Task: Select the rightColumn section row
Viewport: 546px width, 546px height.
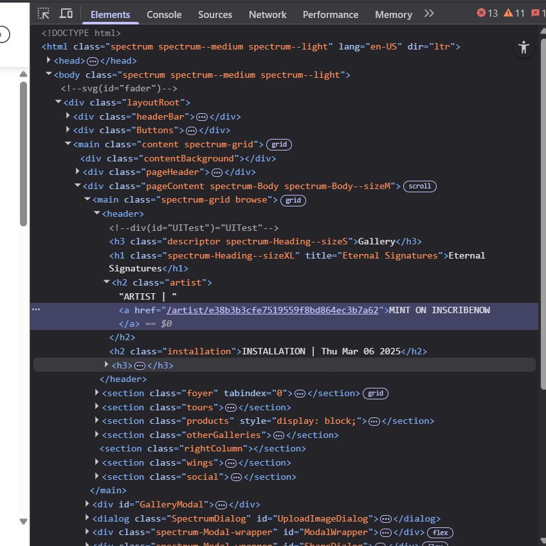Action: pos(203,449)
